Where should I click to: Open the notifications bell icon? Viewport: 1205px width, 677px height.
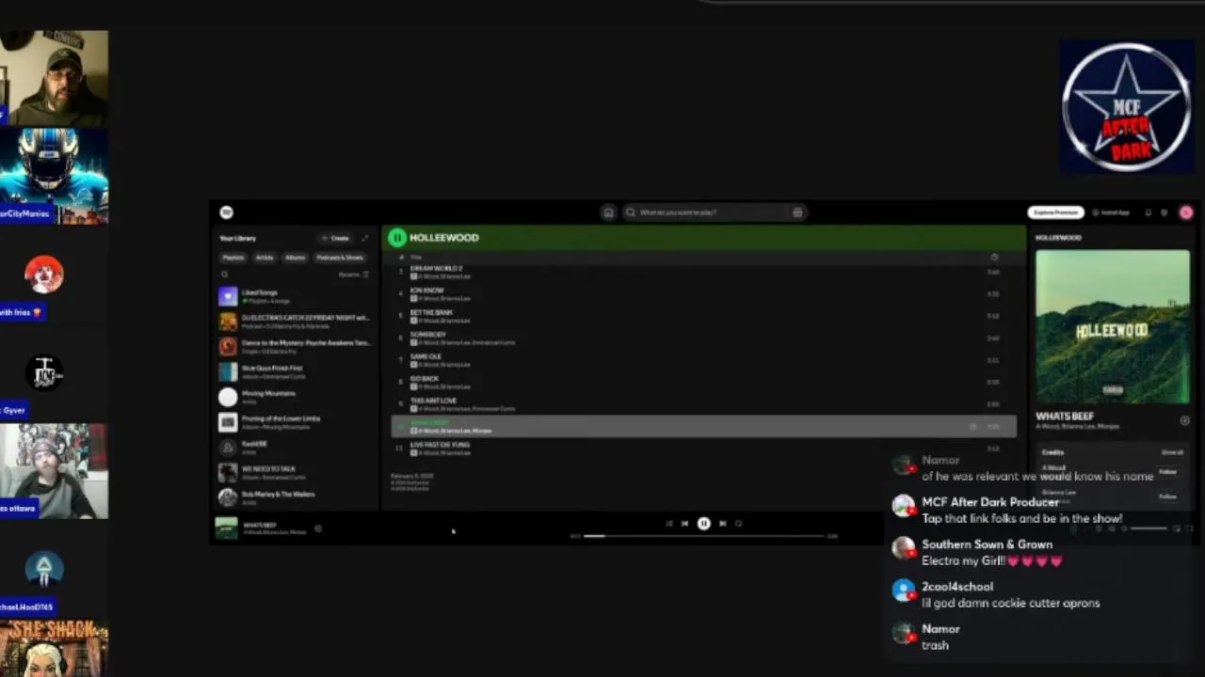click(1148, 213)
